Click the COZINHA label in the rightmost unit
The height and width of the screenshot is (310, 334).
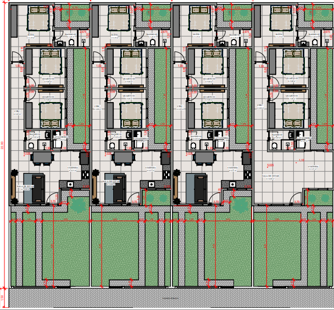[x=313, y=167]
